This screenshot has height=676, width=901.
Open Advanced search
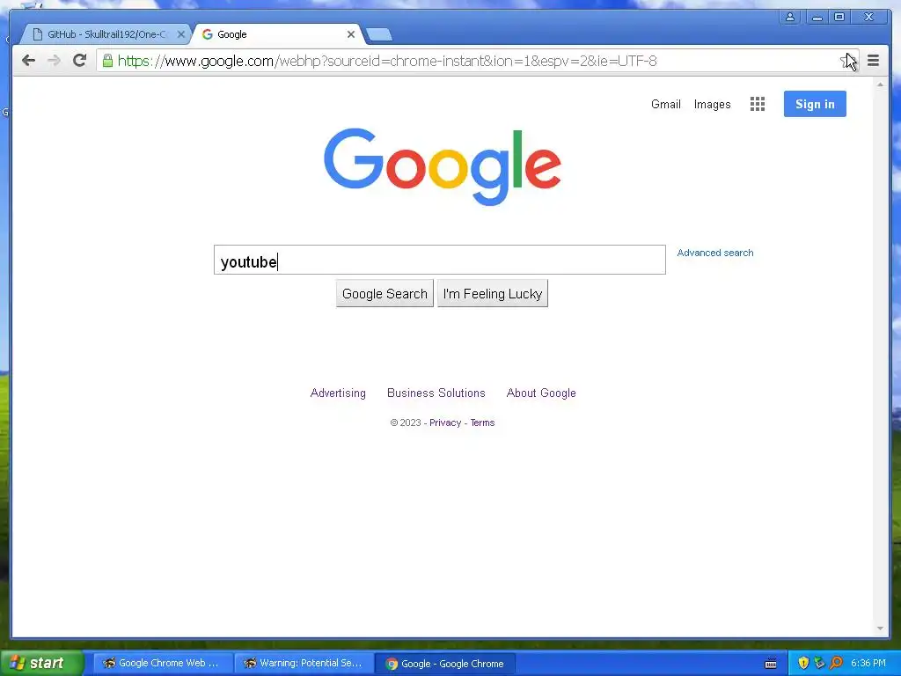714,253
